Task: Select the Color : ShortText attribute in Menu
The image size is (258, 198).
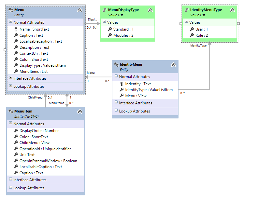Action: click(34, 59)
